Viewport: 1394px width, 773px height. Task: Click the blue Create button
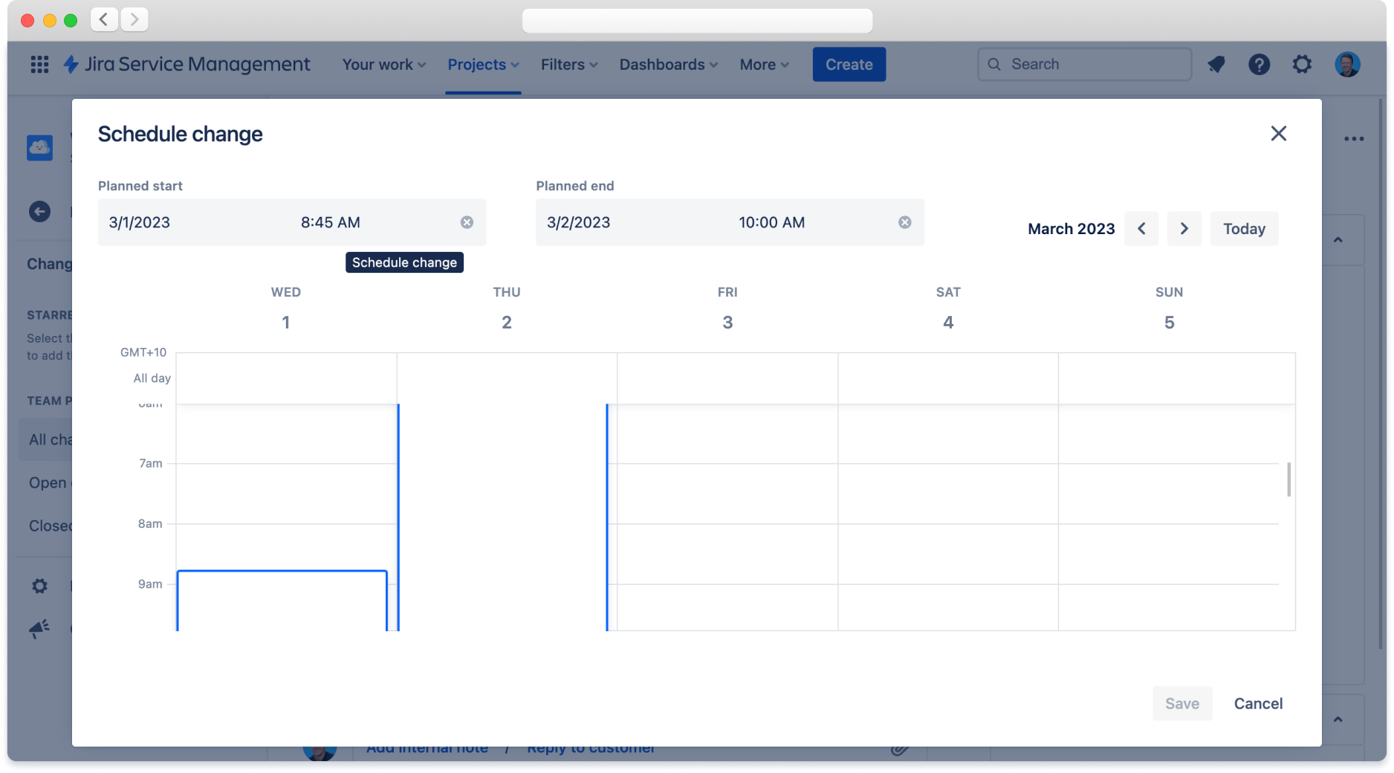(849, 65)
